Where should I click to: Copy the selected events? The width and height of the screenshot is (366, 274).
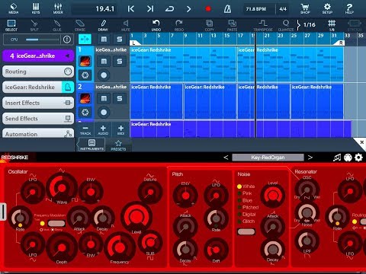(210, 25)
